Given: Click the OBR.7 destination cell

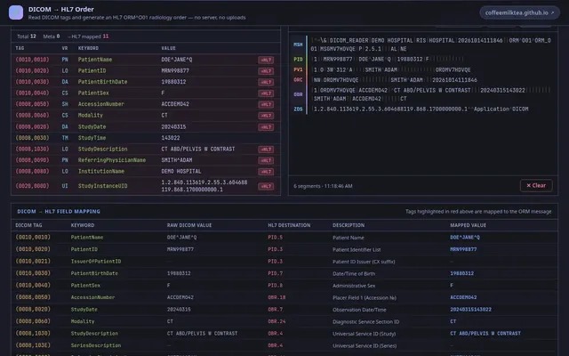Looking at the screenshot, I should [x=275, y=310].
